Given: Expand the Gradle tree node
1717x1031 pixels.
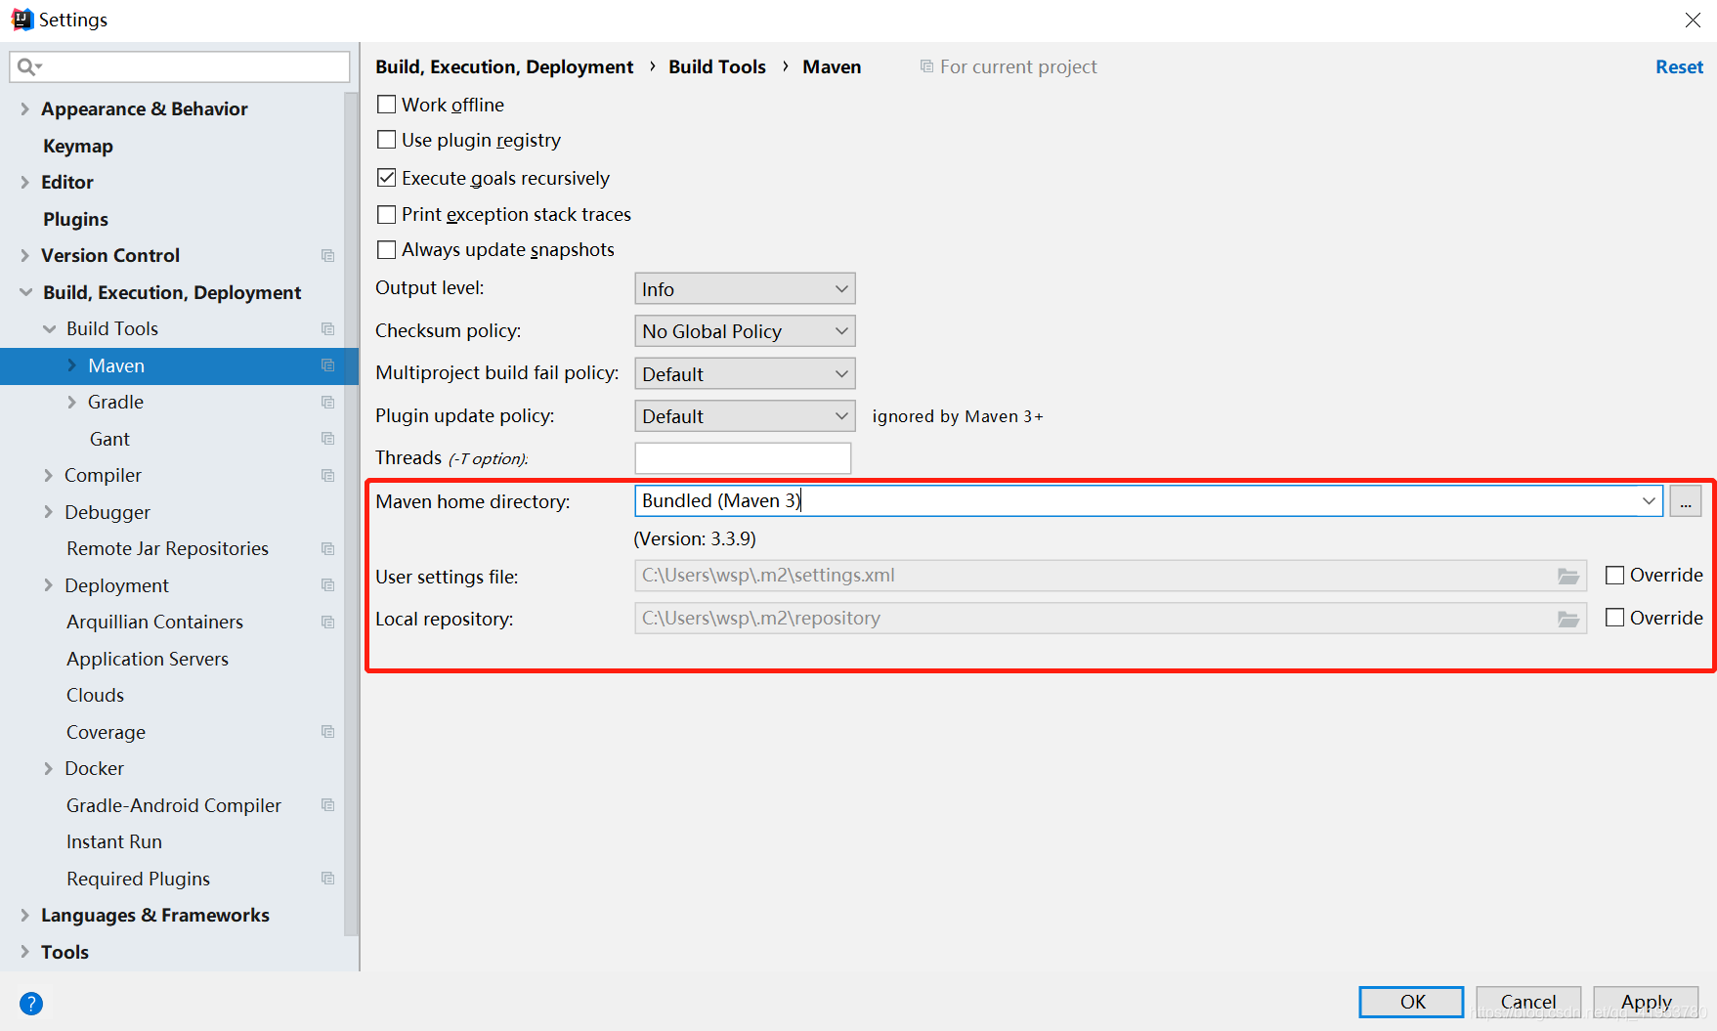Looking at the screenshot, I should coord(71,403).
